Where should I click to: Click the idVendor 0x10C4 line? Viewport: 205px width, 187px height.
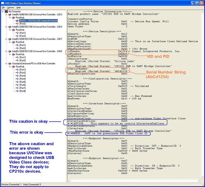tap(124, 51)
